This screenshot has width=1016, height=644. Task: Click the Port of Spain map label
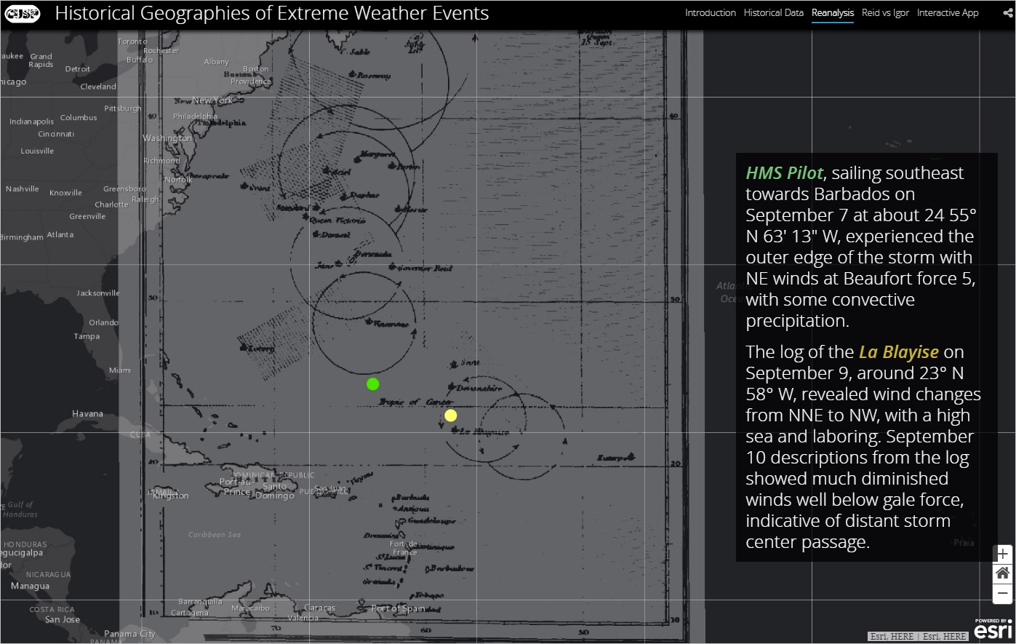click(x=398, y=608)
